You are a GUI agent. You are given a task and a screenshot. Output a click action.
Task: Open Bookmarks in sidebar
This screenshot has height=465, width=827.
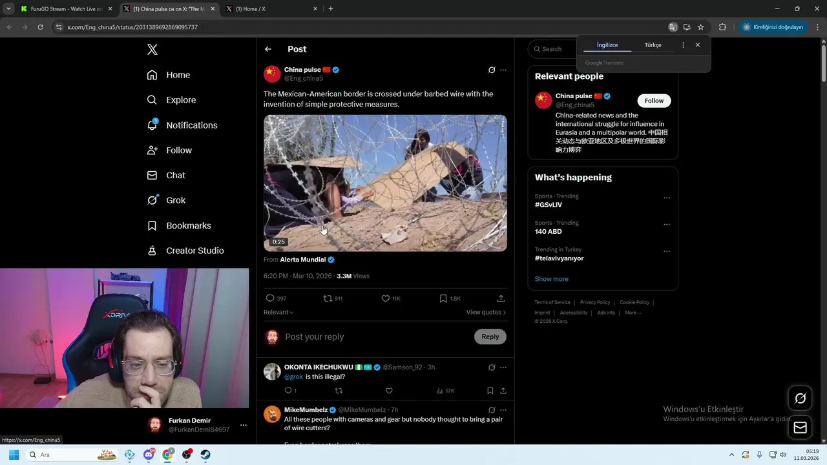179,225
